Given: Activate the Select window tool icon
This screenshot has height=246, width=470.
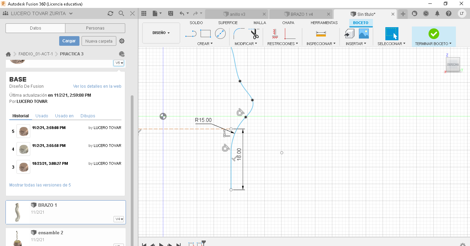Looking at the screenshot, I should pos(392,34).
